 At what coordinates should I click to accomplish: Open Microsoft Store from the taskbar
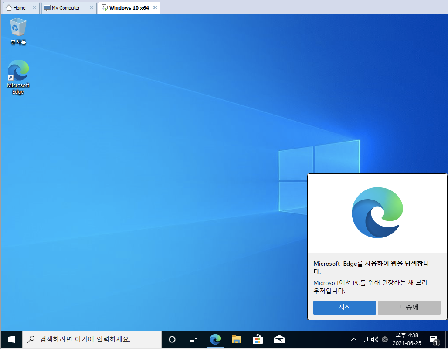click(258, 339)
